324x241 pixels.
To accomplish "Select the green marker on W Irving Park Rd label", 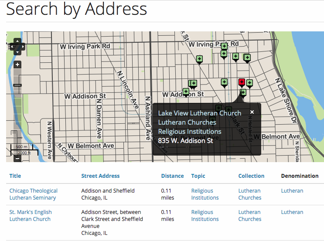I will tap(224, 46).
